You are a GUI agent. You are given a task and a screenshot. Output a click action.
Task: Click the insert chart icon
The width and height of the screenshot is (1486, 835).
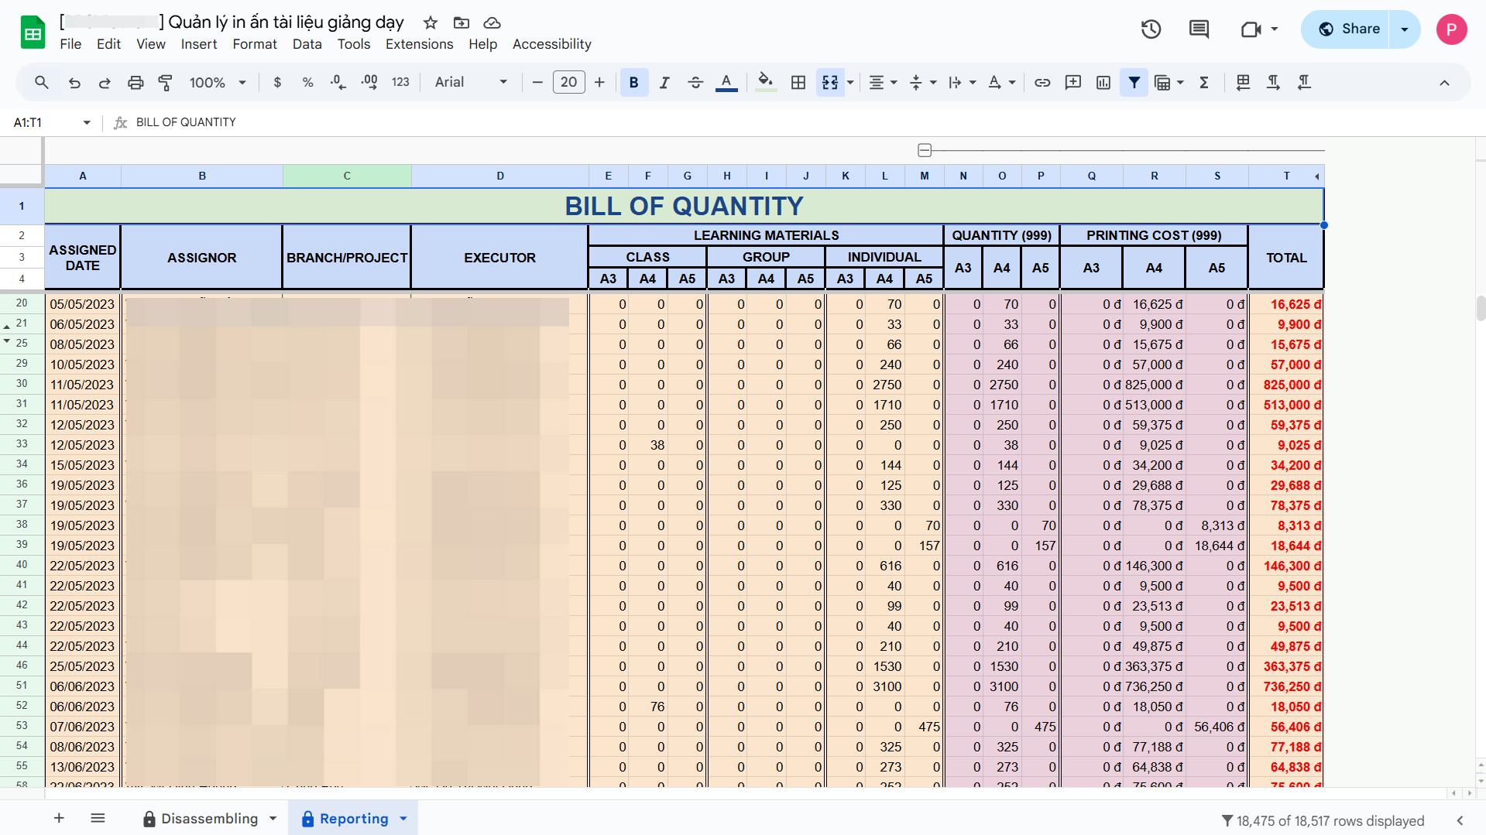click(1103, 83)
